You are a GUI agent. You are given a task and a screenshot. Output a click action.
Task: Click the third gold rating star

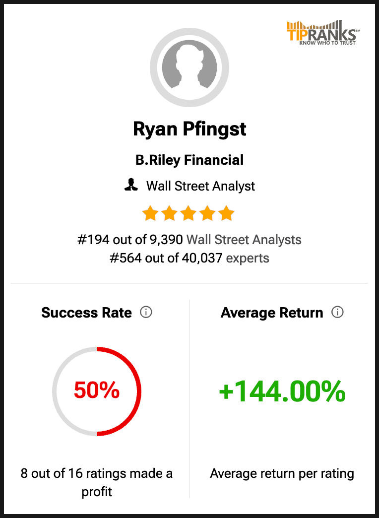point(189,213)
